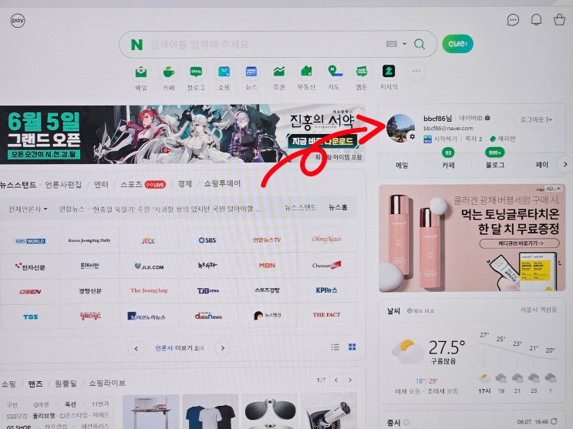Go to previous press page arrow
This screenshot has width=573, height=429.
137,348
